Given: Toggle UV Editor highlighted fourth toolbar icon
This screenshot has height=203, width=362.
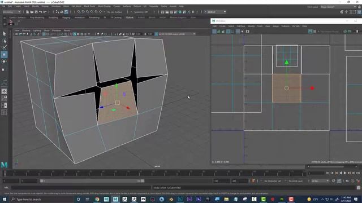Looking at the screenshot, I should coord(228,32).
